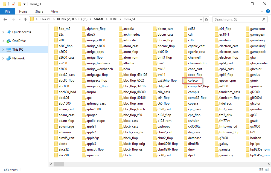This screenshot has height=173, width=271.
Task: Select the einstein folder
Action: pyautogui.click(x=223, y=40)
